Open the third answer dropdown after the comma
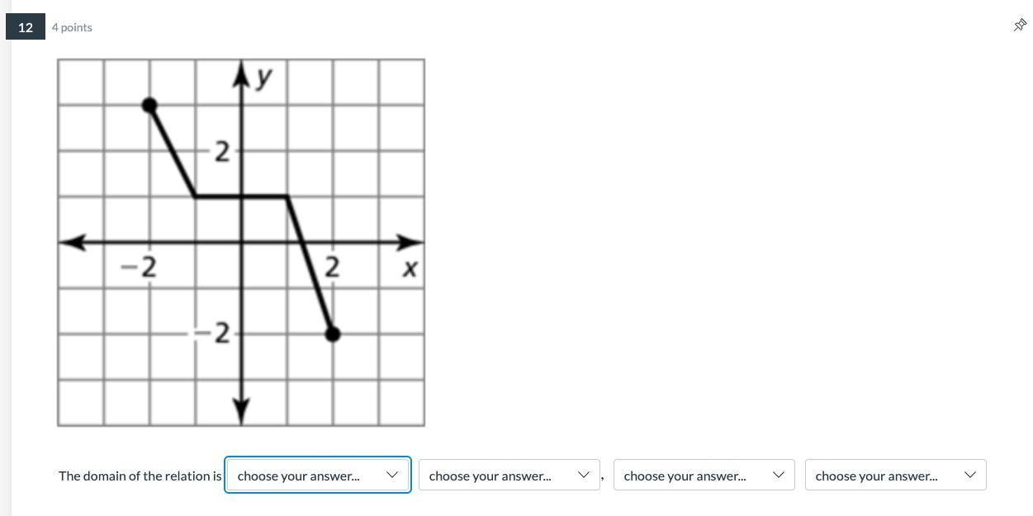The width and height of the screenshot is (1033, 516). click(704, 475)
